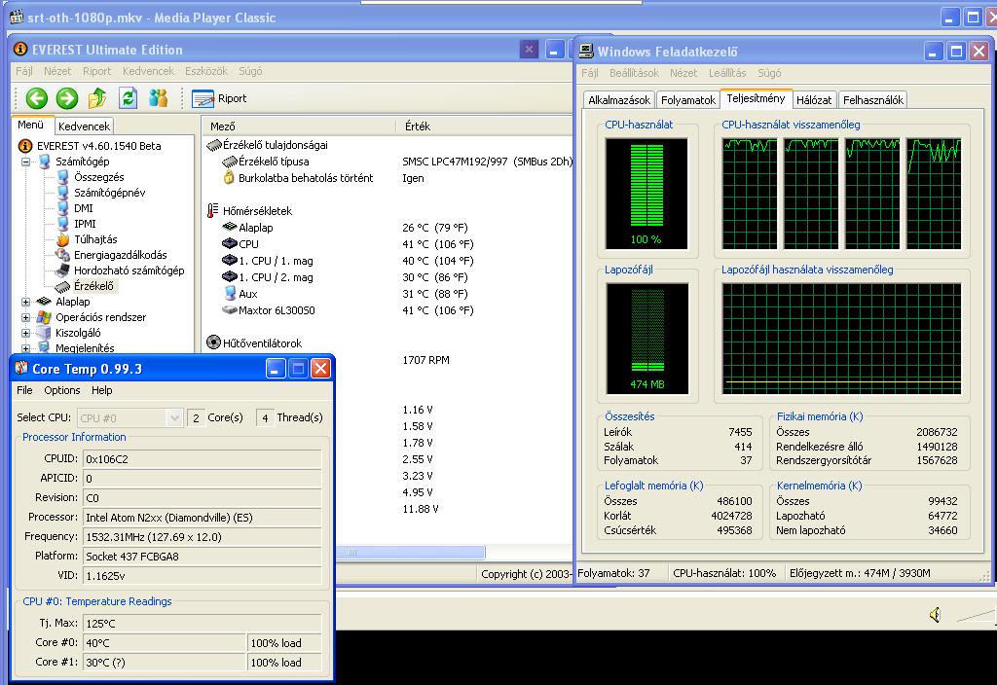
Task: Switch to the Kedvencek tab in EVEREST sidebar
Action: click(x=84, y=126)
